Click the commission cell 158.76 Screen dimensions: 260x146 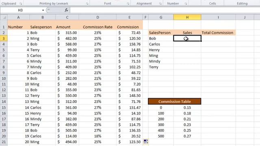tap(130, 44)
